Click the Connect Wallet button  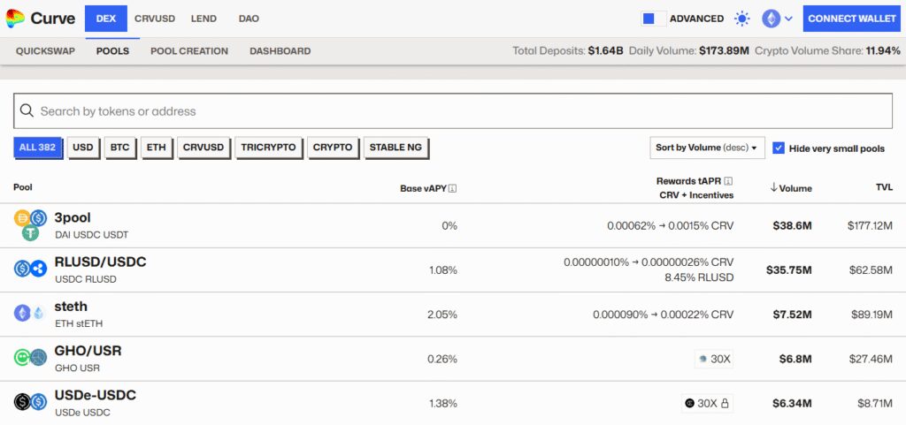click(852, 19)
